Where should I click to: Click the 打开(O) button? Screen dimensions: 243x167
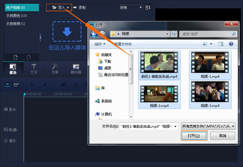(x=194, y=136)
